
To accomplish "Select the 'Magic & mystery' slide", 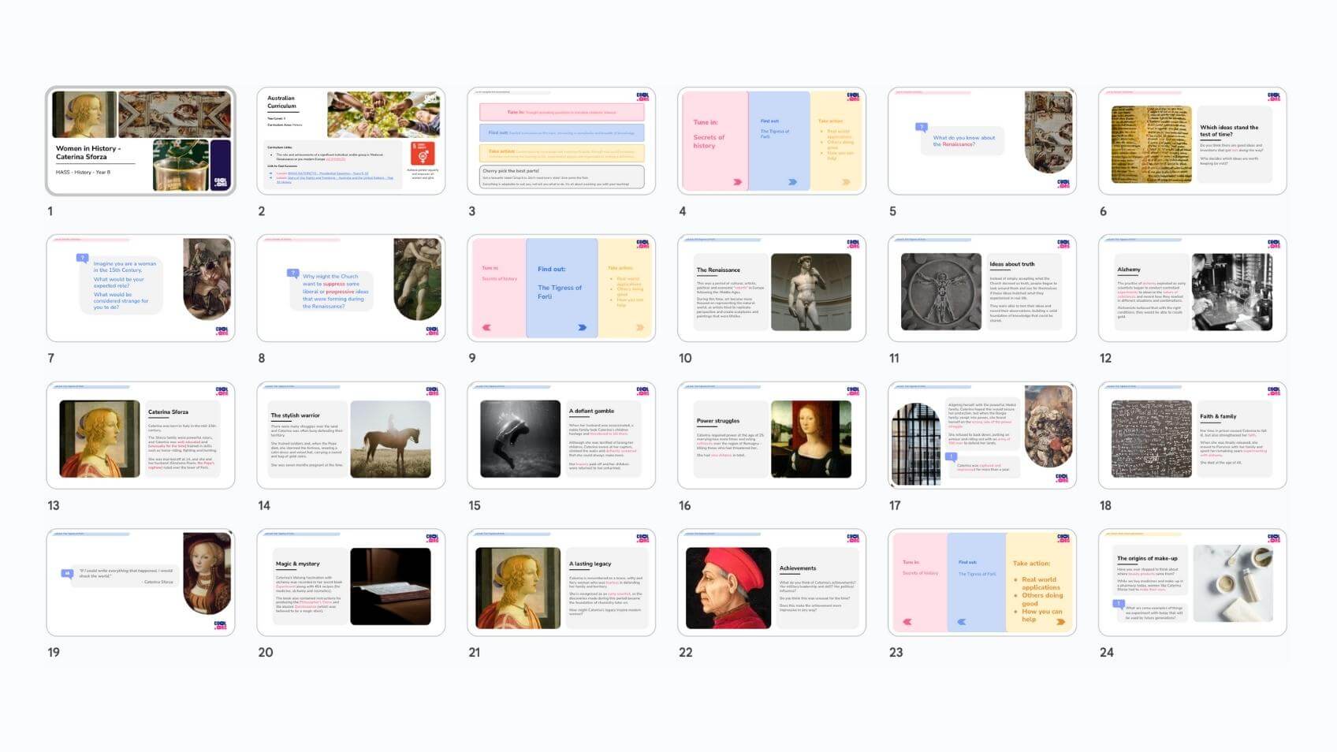I will [351, 583].
